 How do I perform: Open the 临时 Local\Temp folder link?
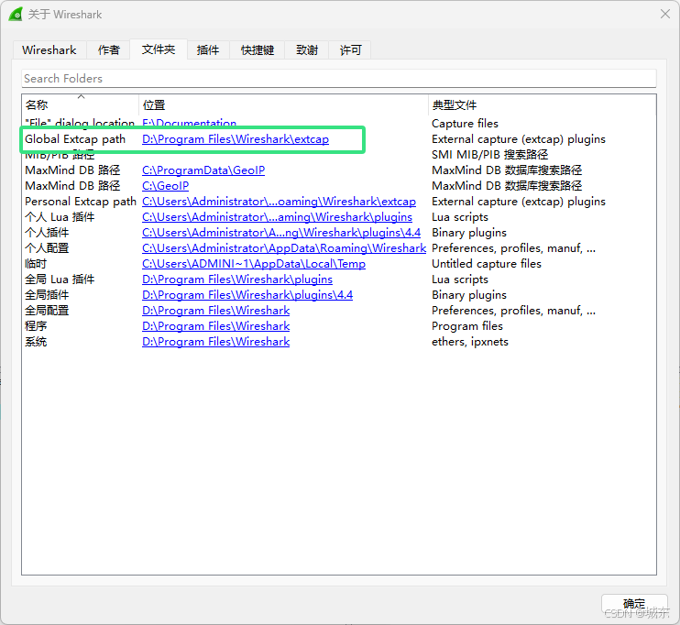click(254, 264)
